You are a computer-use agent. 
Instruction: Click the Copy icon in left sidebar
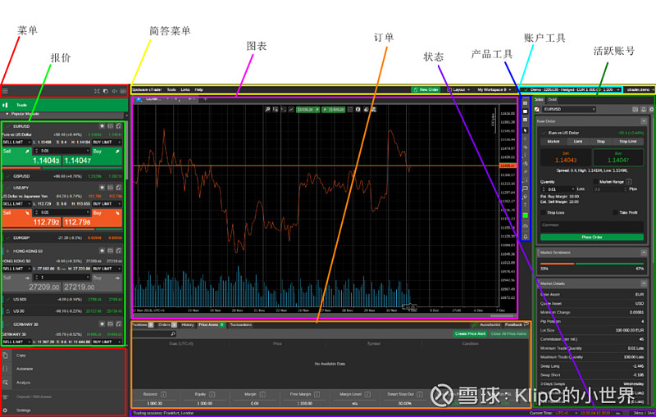click(x=6, y=356)
